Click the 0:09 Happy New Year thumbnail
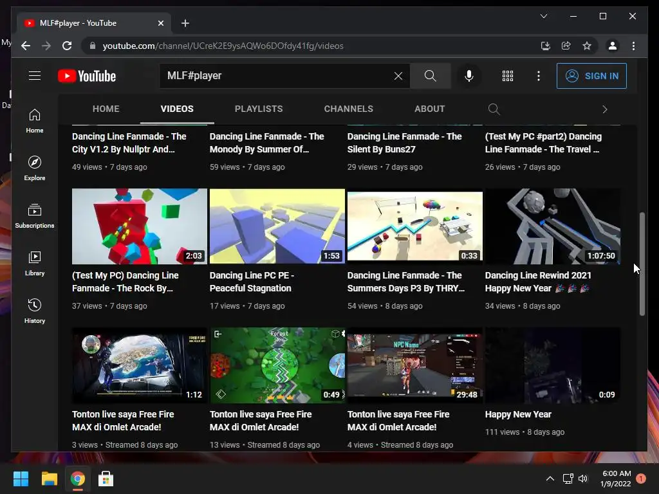Viewport: 659px width, 494px height. [x=553, y=365]
